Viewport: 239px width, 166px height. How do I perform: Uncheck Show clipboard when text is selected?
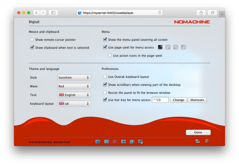pos(32,47)
